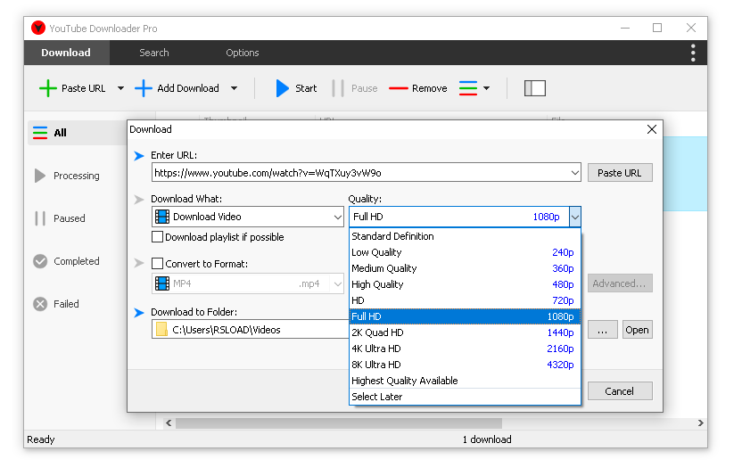This screenshot has width=742, height=476.
Task: Toggle the side panel layout icon
Action: (x=535, y=88)
